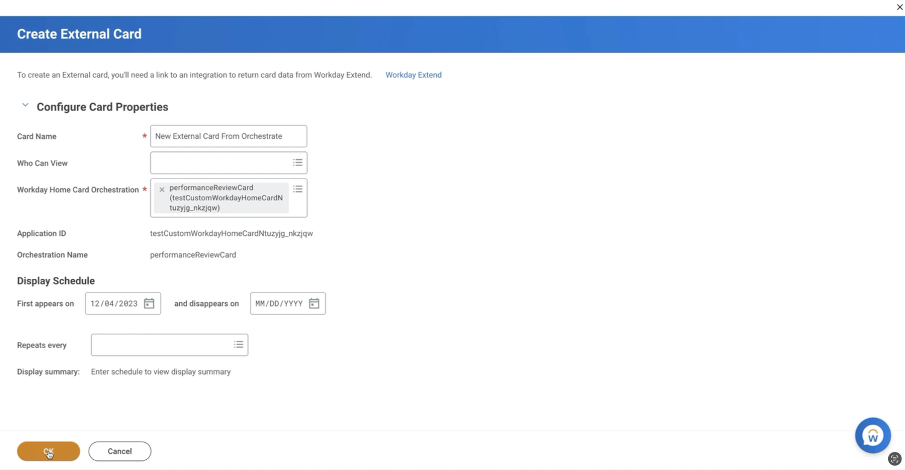This screenshot has height=470, width=905.
Task: Open the Who Can View prompt list
Action: (297, 162)
